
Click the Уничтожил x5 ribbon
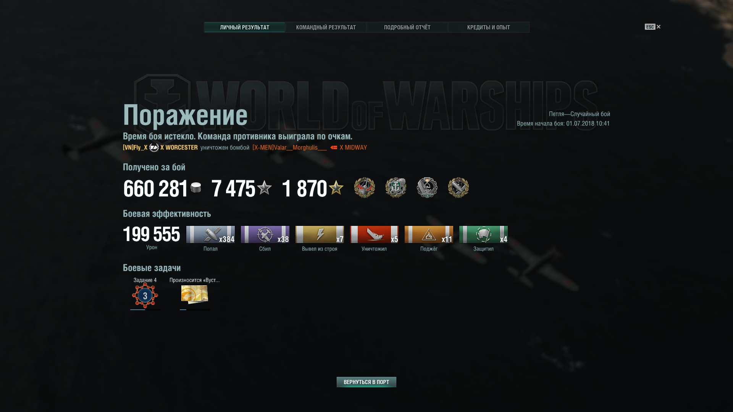tap(374, 234)
